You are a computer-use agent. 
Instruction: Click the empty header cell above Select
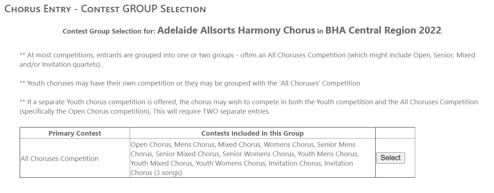(395, 133)
